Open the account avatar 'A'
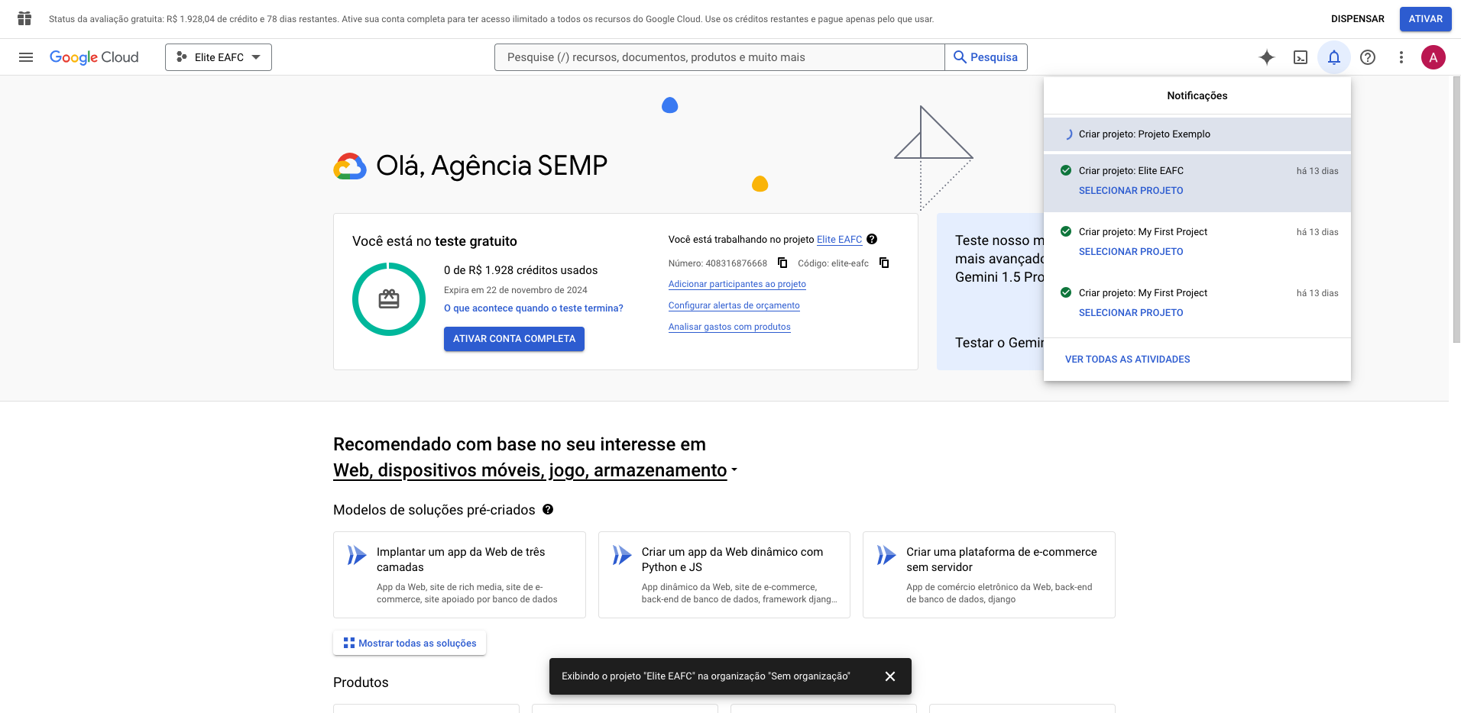Image resolution: width=1461 pixels, height=713 pixels. [1433, 57]
